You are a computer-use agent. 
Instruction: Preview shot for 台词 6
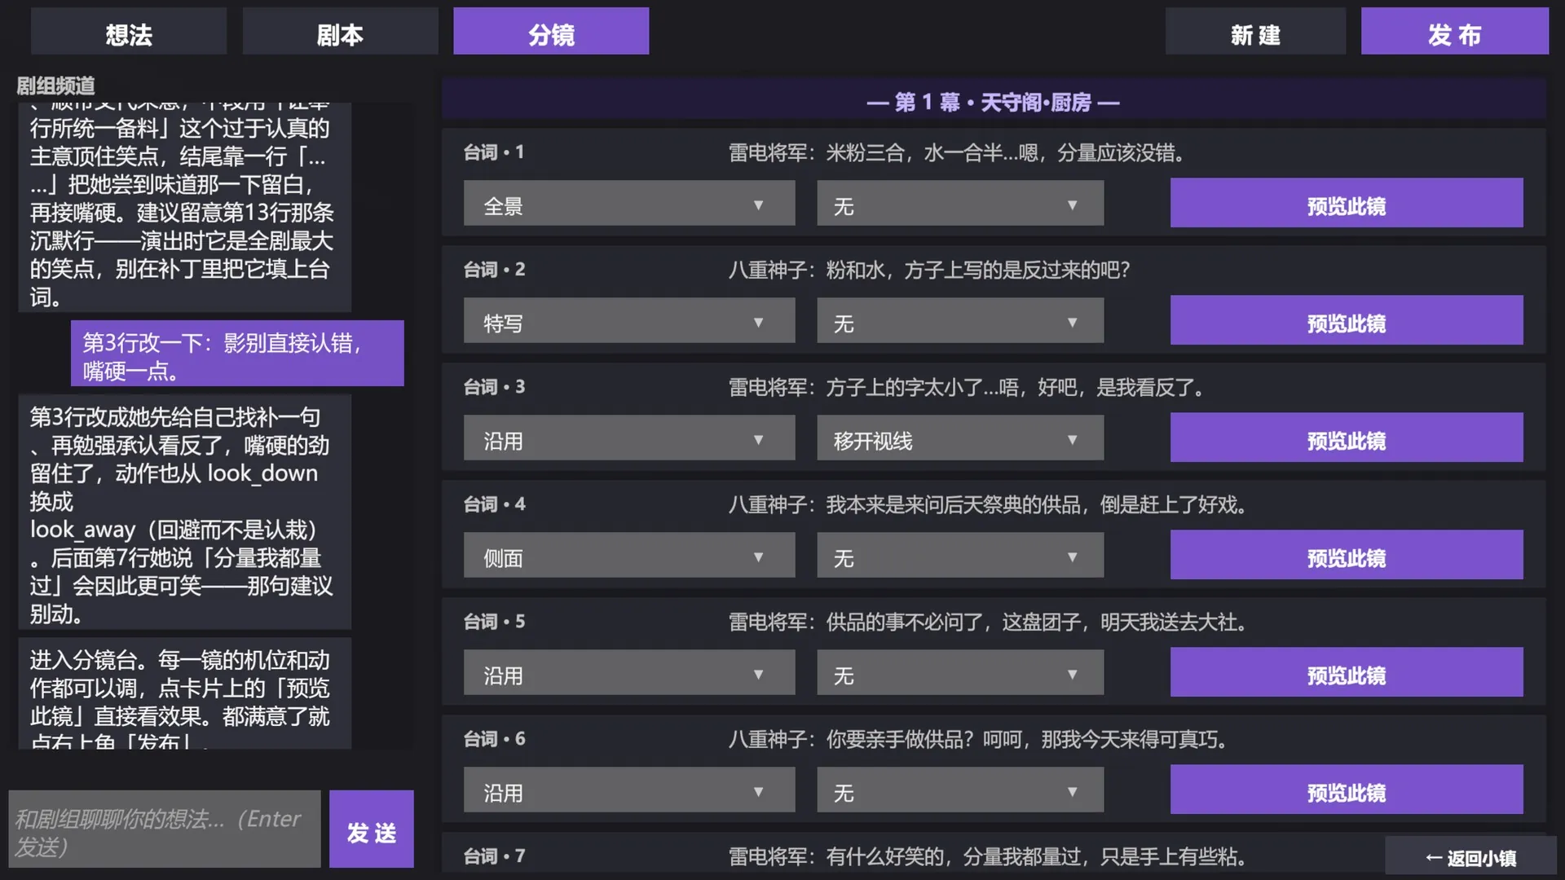(x=1347, y=790)
